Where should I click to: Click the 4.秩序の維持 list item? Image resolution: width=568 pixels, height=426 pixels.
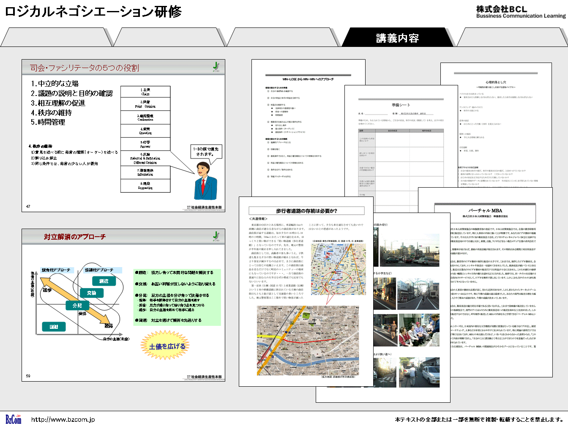tap(51, 112)
